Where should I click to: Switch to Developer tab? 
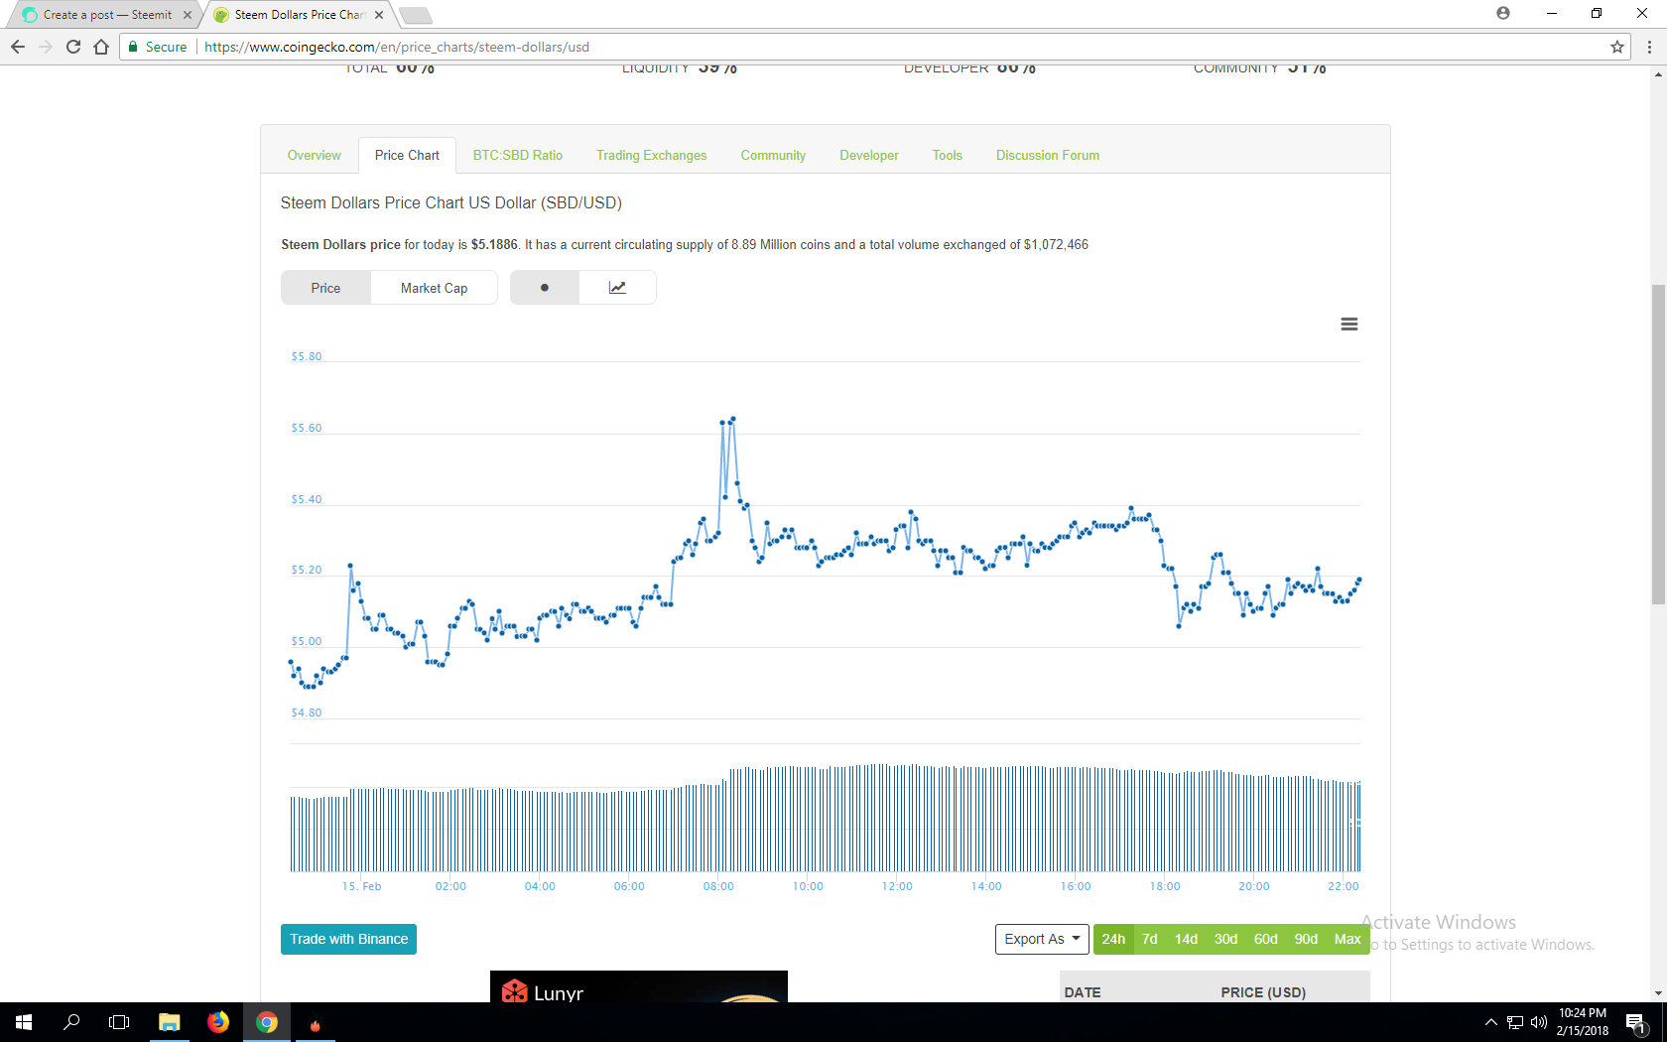(869, 155)
